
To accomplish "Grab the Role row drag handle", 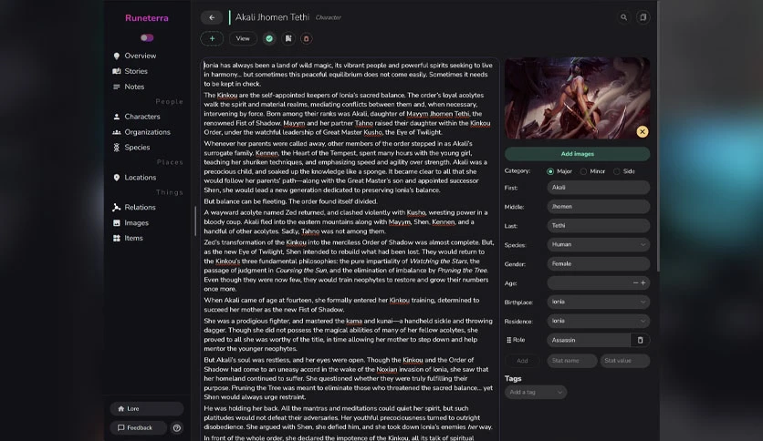I will coord(508,340).
